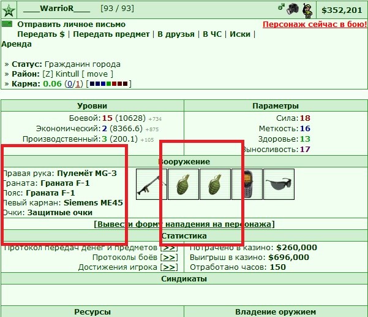Click the second F-1 grenade image
The width and height of the screenshot is (368, 317).
[215, 184]
